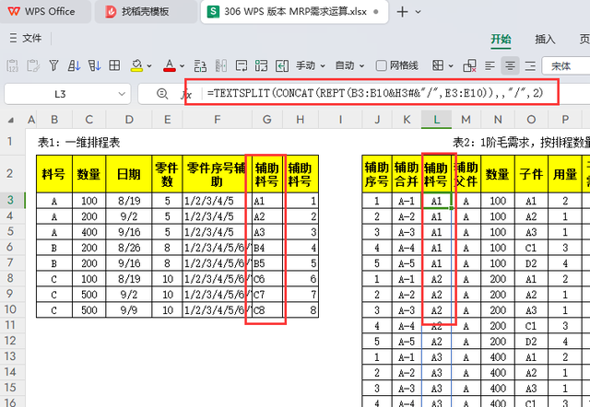The width and height of the screenshot is (590, 407).
Task: Click cell G6 containing B4
Action: pyautogui.click(x=267, y=248)
